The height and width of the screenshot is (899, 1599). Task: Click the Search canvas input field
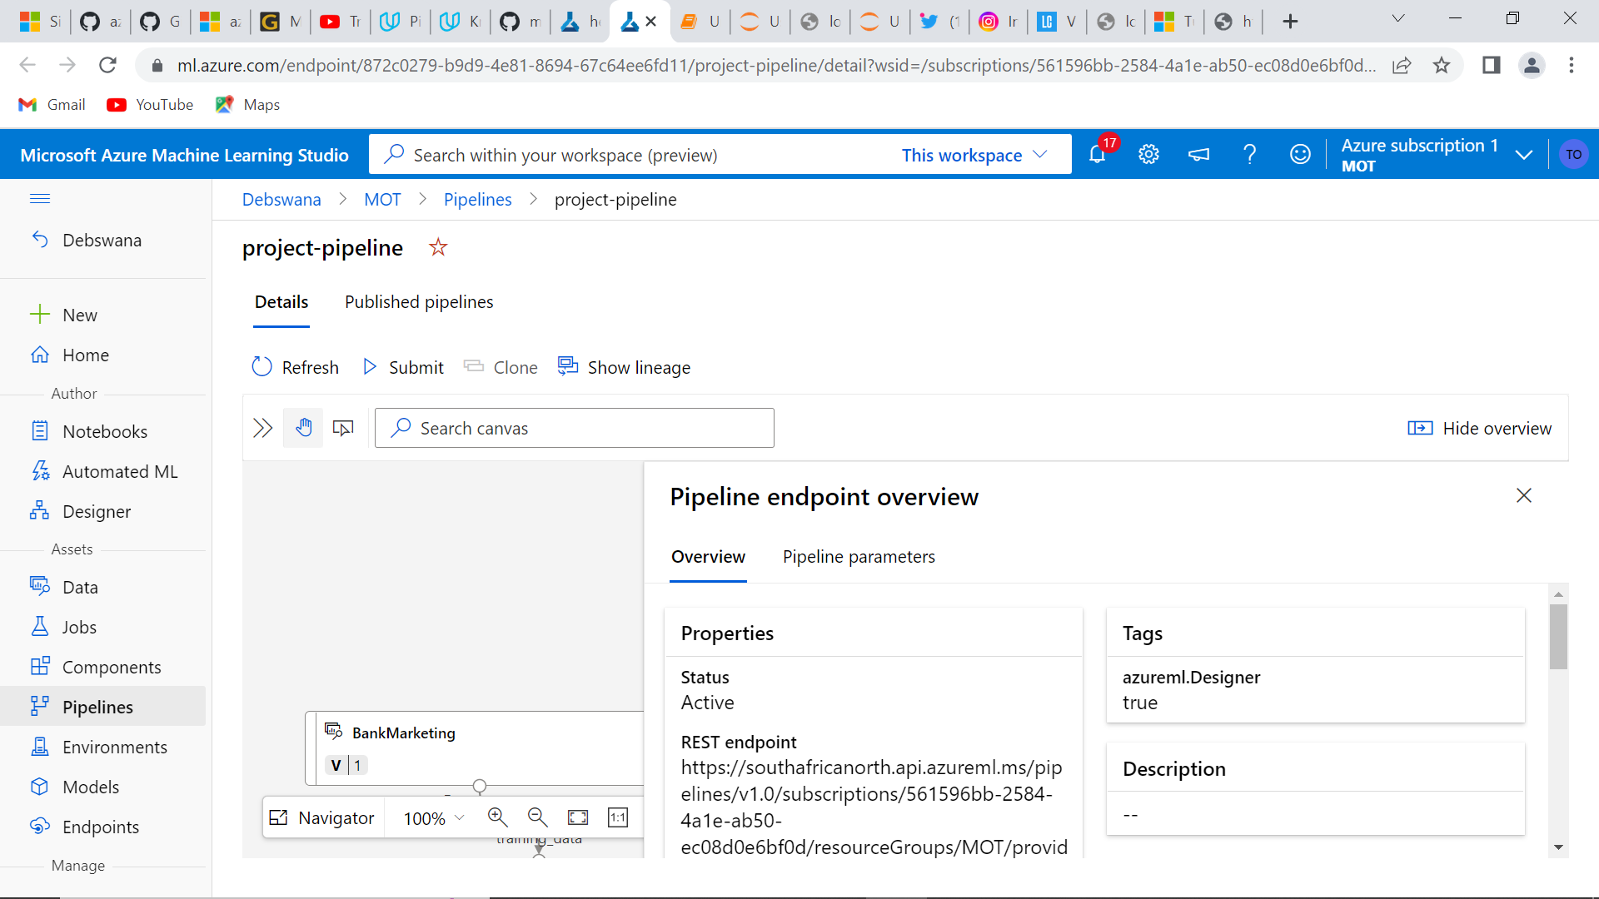575,428
